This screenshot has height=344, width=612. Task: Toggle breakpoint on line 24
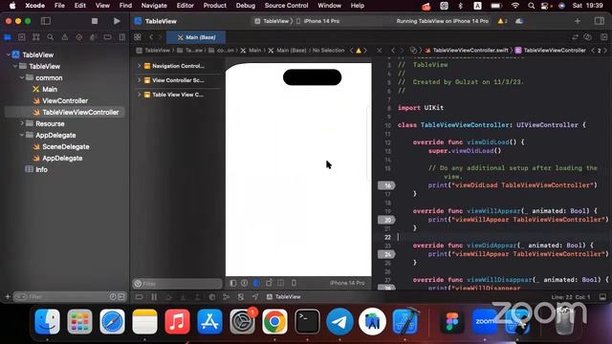coord(386,254)
